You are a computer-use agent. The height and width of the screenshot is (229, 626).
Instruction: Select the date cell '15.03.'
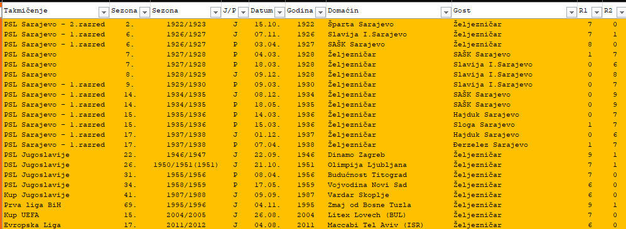[267, 125]
